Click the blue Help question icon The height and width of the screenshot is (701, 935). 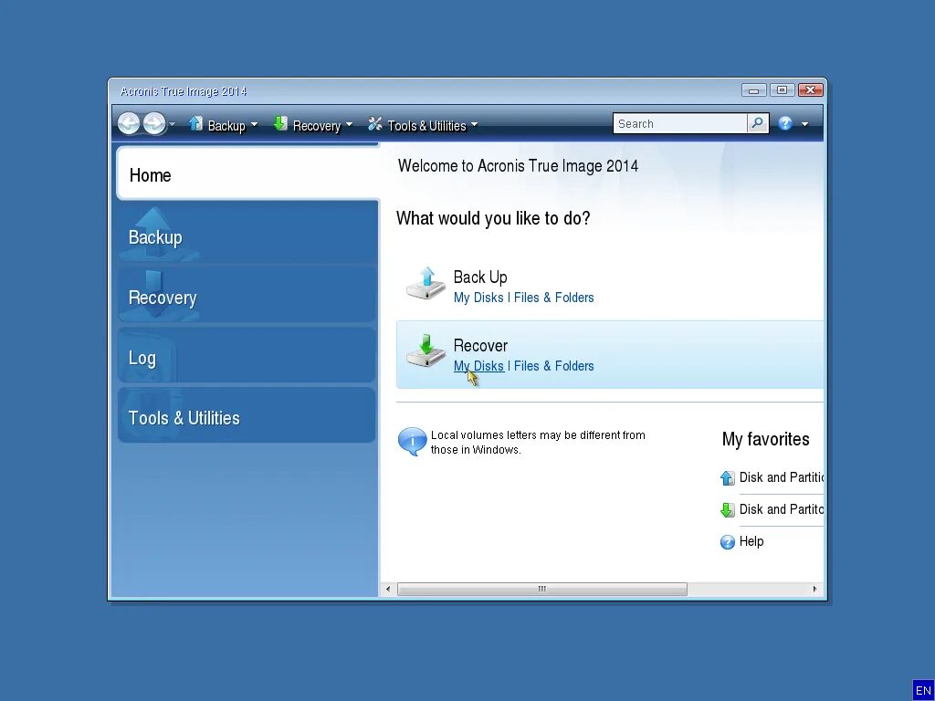pyautogui.click(x=785, y=123)
